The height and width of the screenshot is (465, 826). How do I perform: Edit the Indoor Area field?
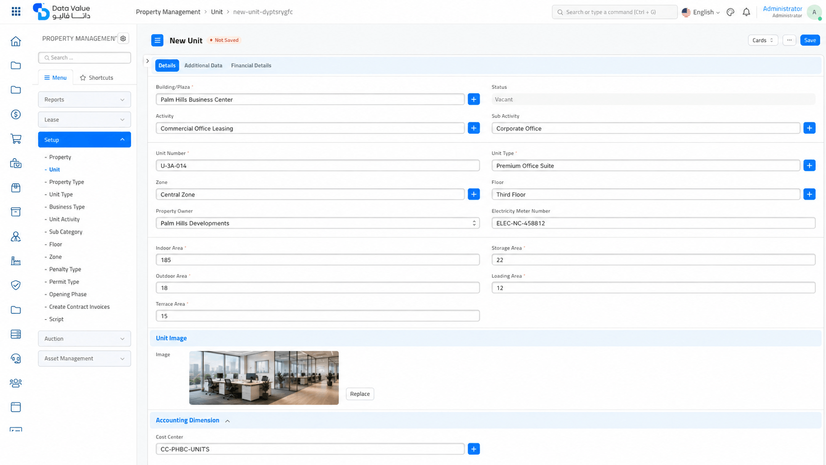tap(318, 260)
